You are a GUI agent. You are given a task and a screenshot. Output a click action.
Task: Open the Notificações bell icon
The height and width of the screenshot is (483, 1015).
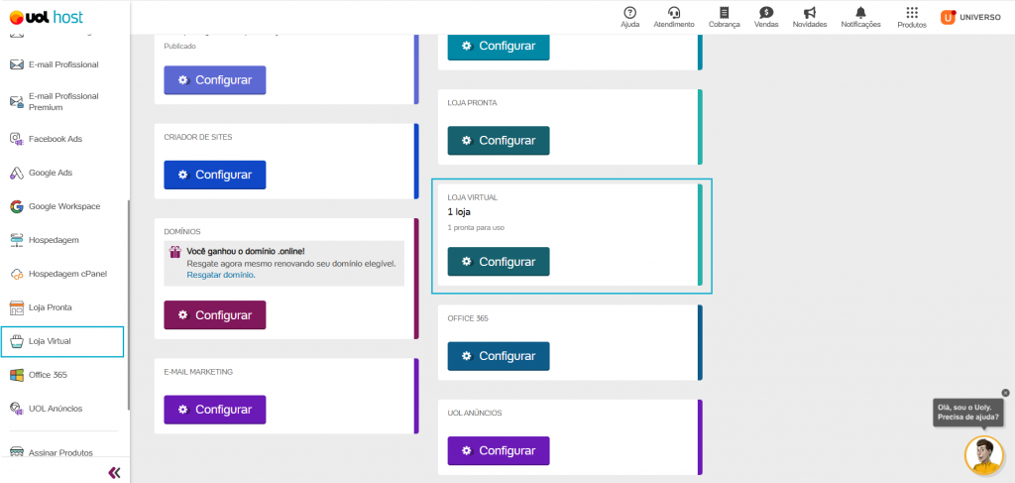[x=860, y=12]
